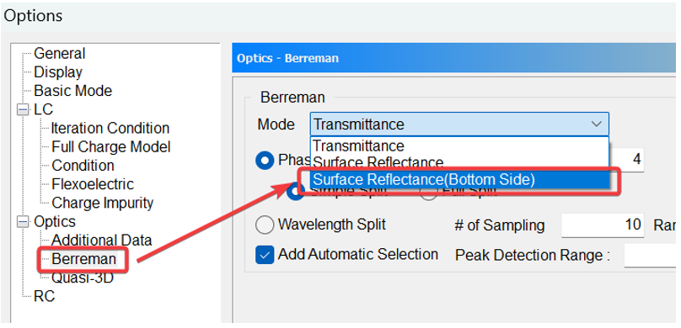681x328 pixels.
Task: Select Charge Impurity in the tree
Action: pyautogui.click(x=103, y=203)
